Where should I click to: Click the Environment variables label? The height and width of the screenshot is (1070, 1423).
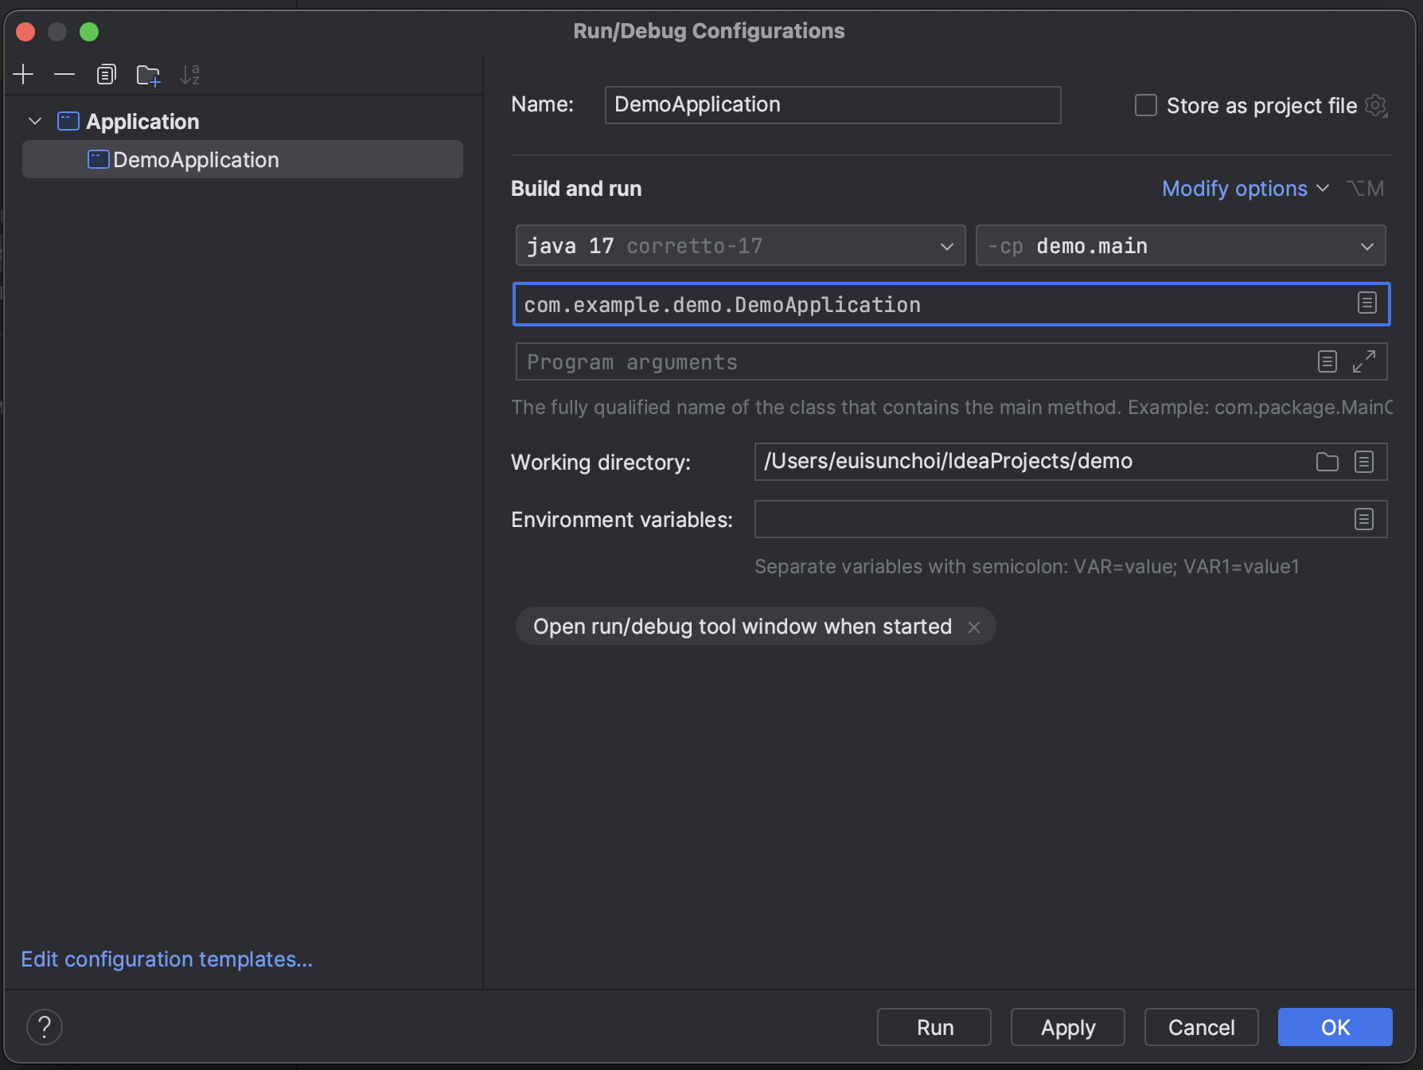622,520
